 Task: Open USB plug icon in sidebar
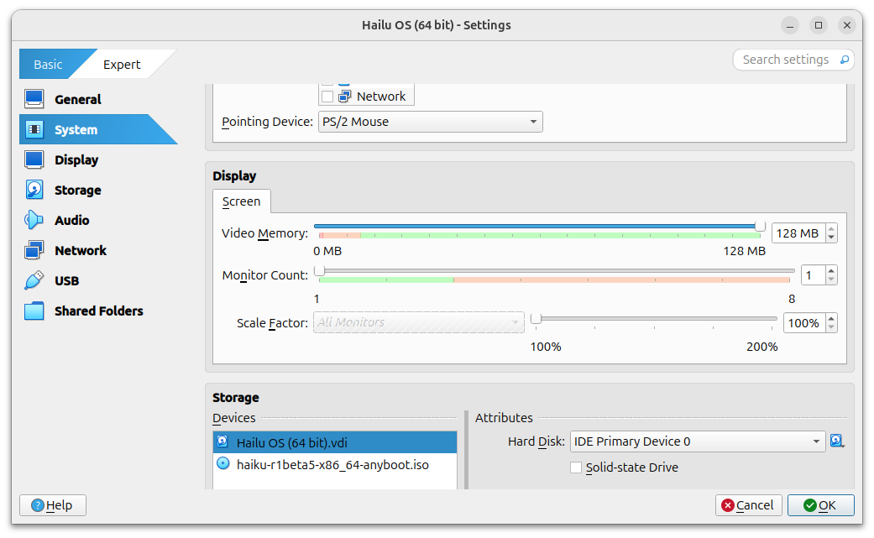(34, 280)
